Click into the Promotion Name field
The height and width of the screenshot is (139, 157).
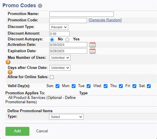coord(81,14)
